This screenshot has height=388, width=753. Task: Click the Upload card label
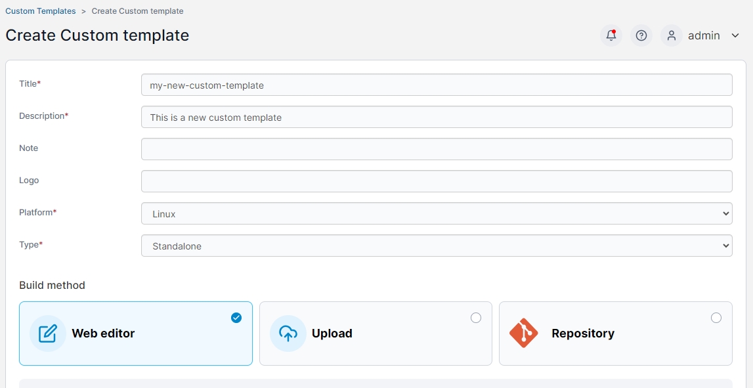(x=332, y=334)
